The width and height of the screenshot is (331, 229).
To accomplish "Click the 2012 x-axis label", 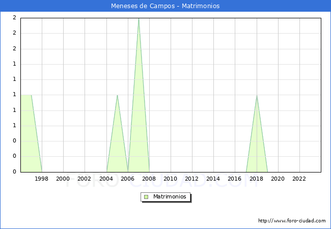I will point(191,179).
